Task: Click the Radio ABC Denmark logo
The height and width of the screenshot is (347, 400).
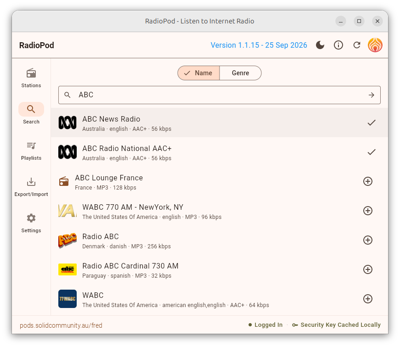Action: pyautogui.click(x=68, y=240)
